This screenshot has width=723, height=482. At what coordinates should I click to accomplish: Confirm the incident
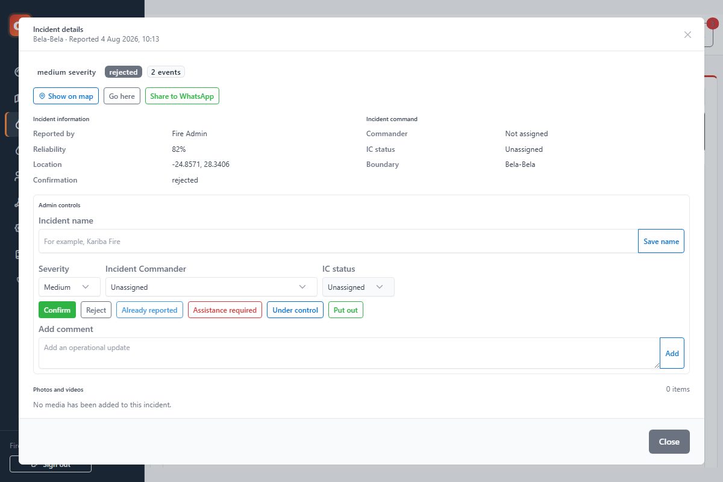point(57,310)
